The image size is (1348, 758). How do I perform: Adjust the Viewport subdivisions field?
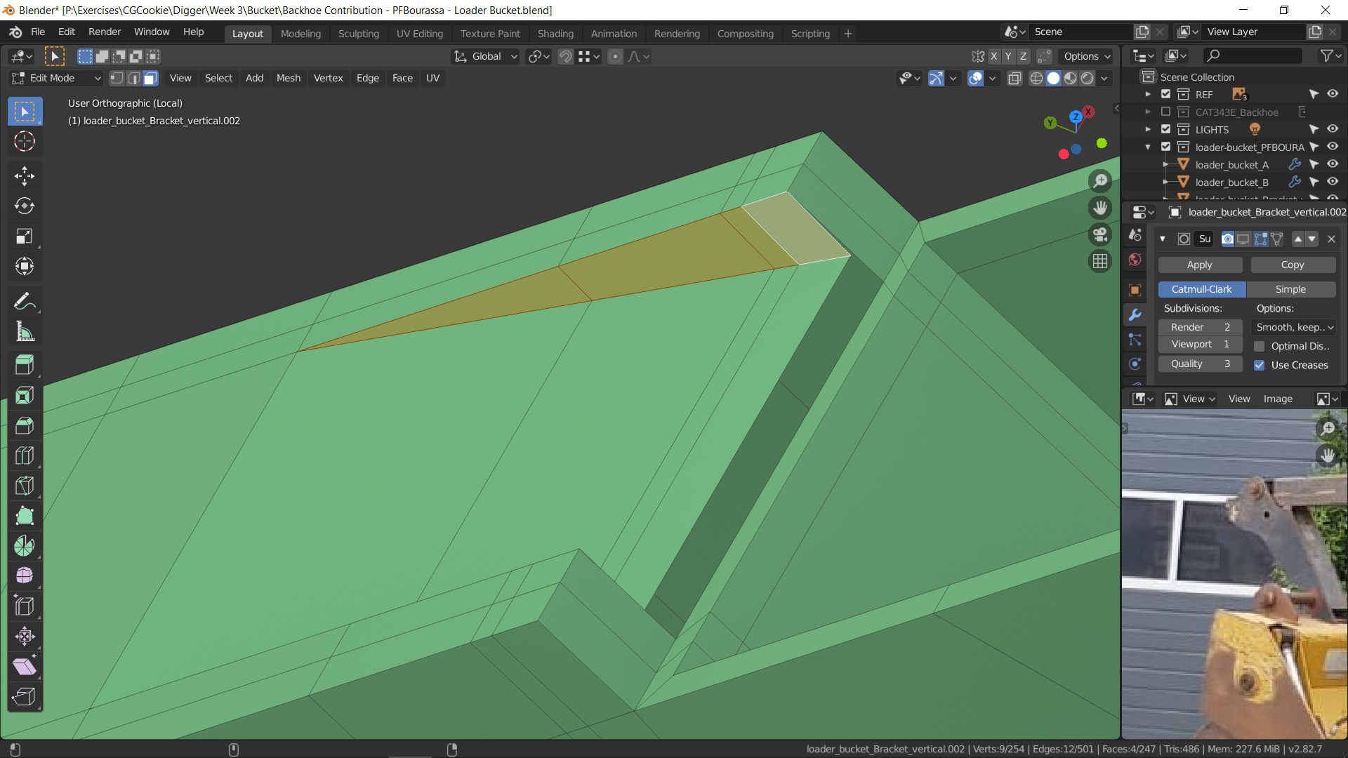(x=1199, y=345)
